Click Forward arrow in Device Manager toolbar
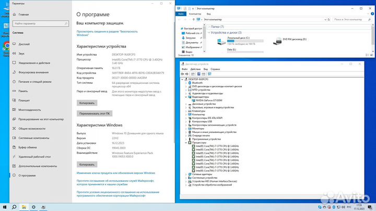This screenshot has width=376, height=211. 187,74
